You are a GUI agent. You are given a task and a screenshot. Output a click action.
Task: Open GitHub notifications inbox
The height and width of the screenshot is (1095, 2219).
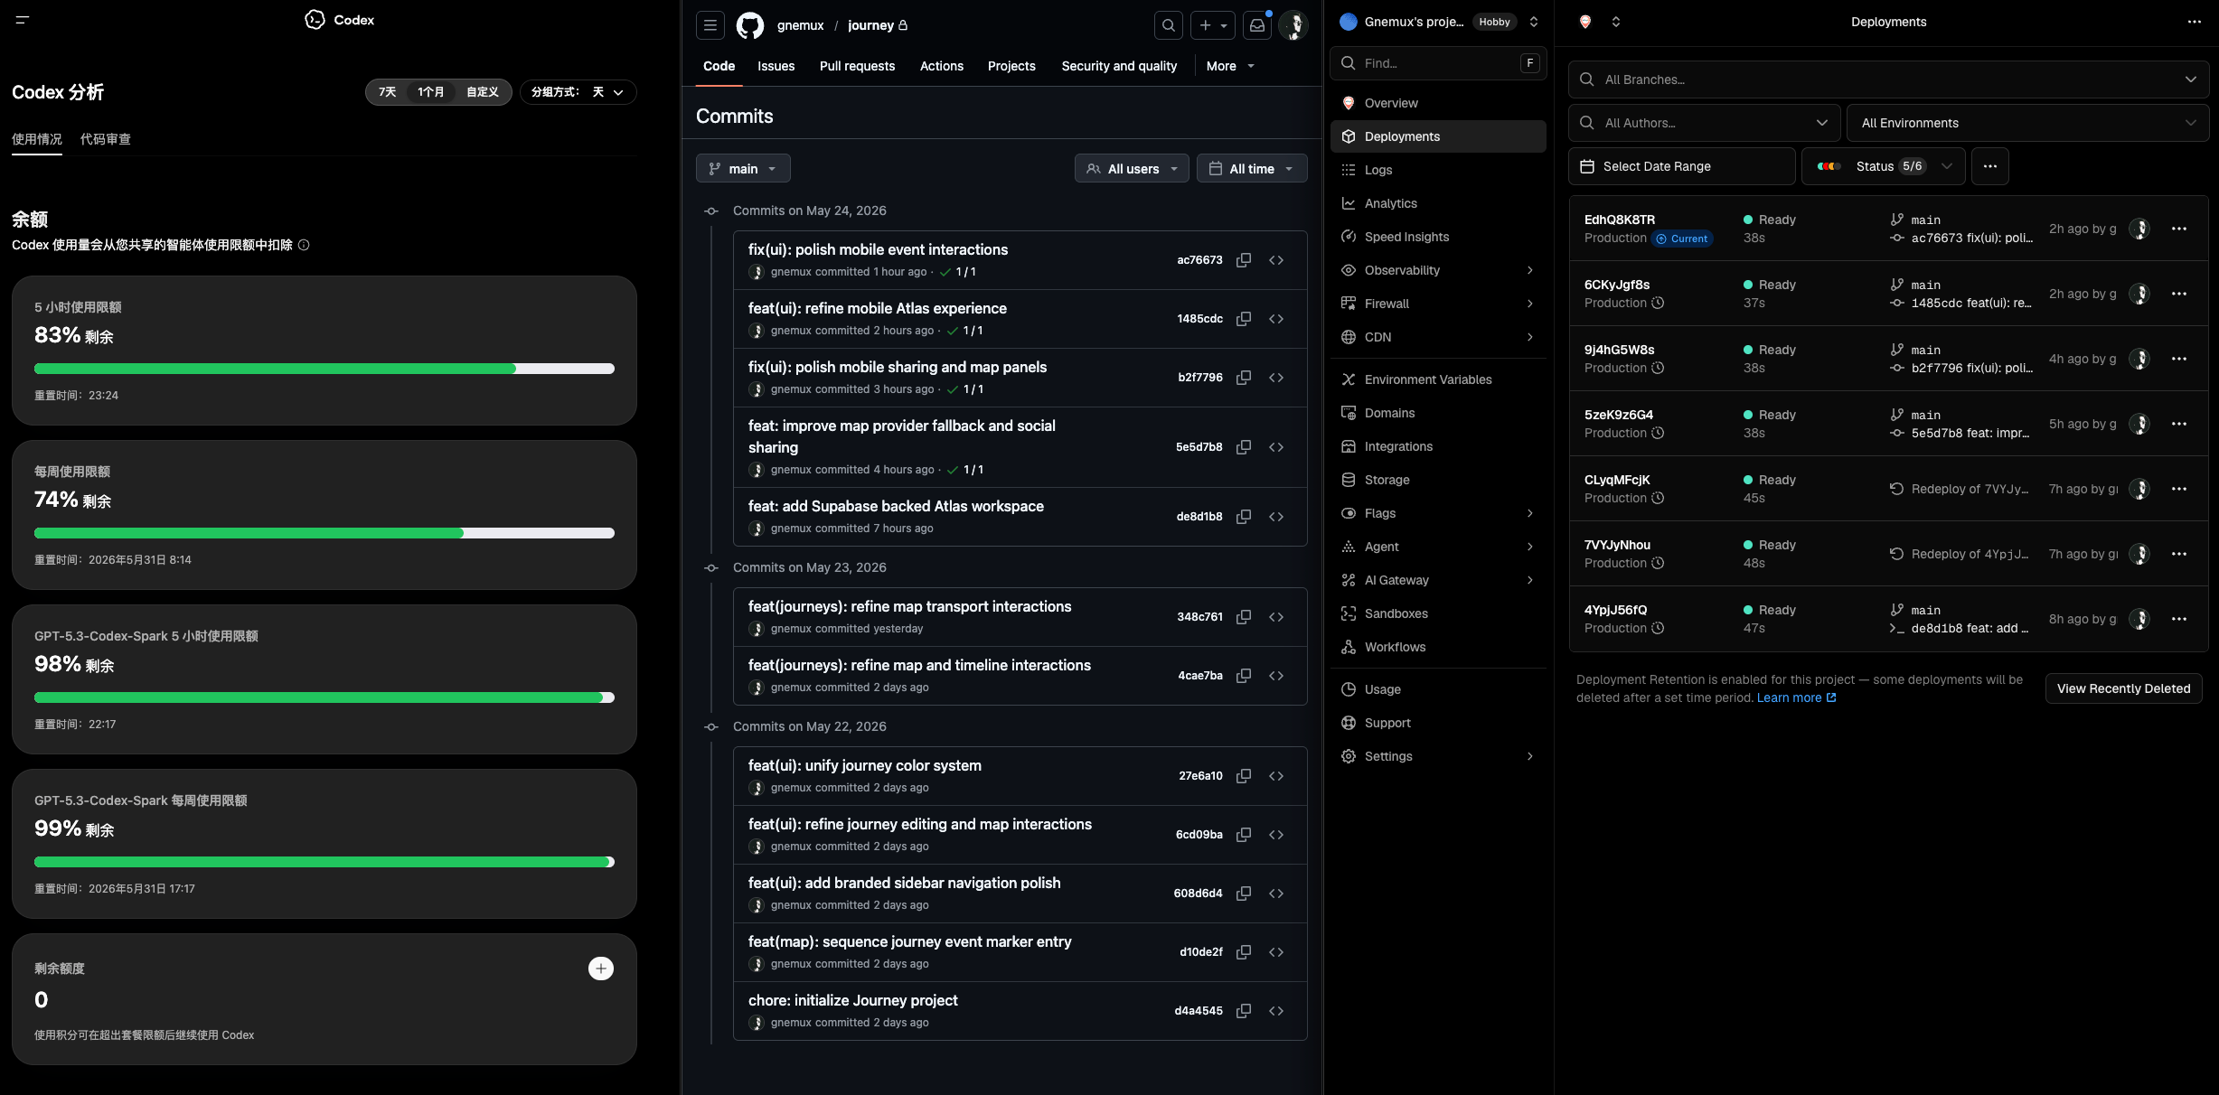click(1257, 25)
